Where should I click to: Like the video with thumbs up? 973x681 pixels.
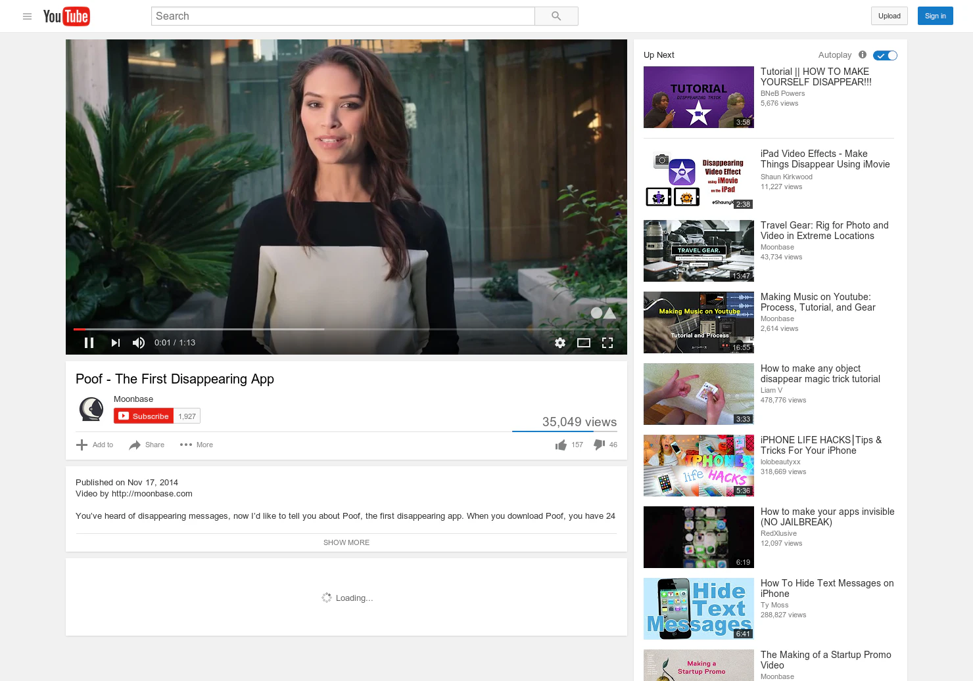(561, 445)
